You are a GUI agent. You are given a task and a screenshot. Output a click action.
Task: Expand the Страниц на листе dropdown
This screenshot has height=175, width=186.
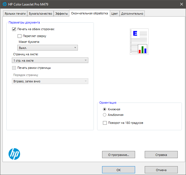click(x=50, y=60)
